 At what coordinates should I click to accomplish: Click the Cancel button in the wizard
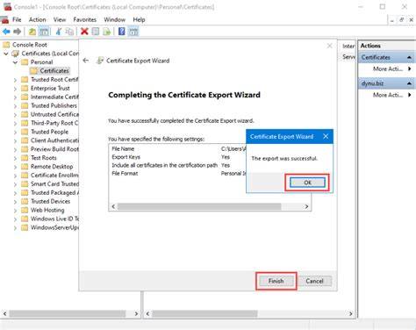point(314,281)
